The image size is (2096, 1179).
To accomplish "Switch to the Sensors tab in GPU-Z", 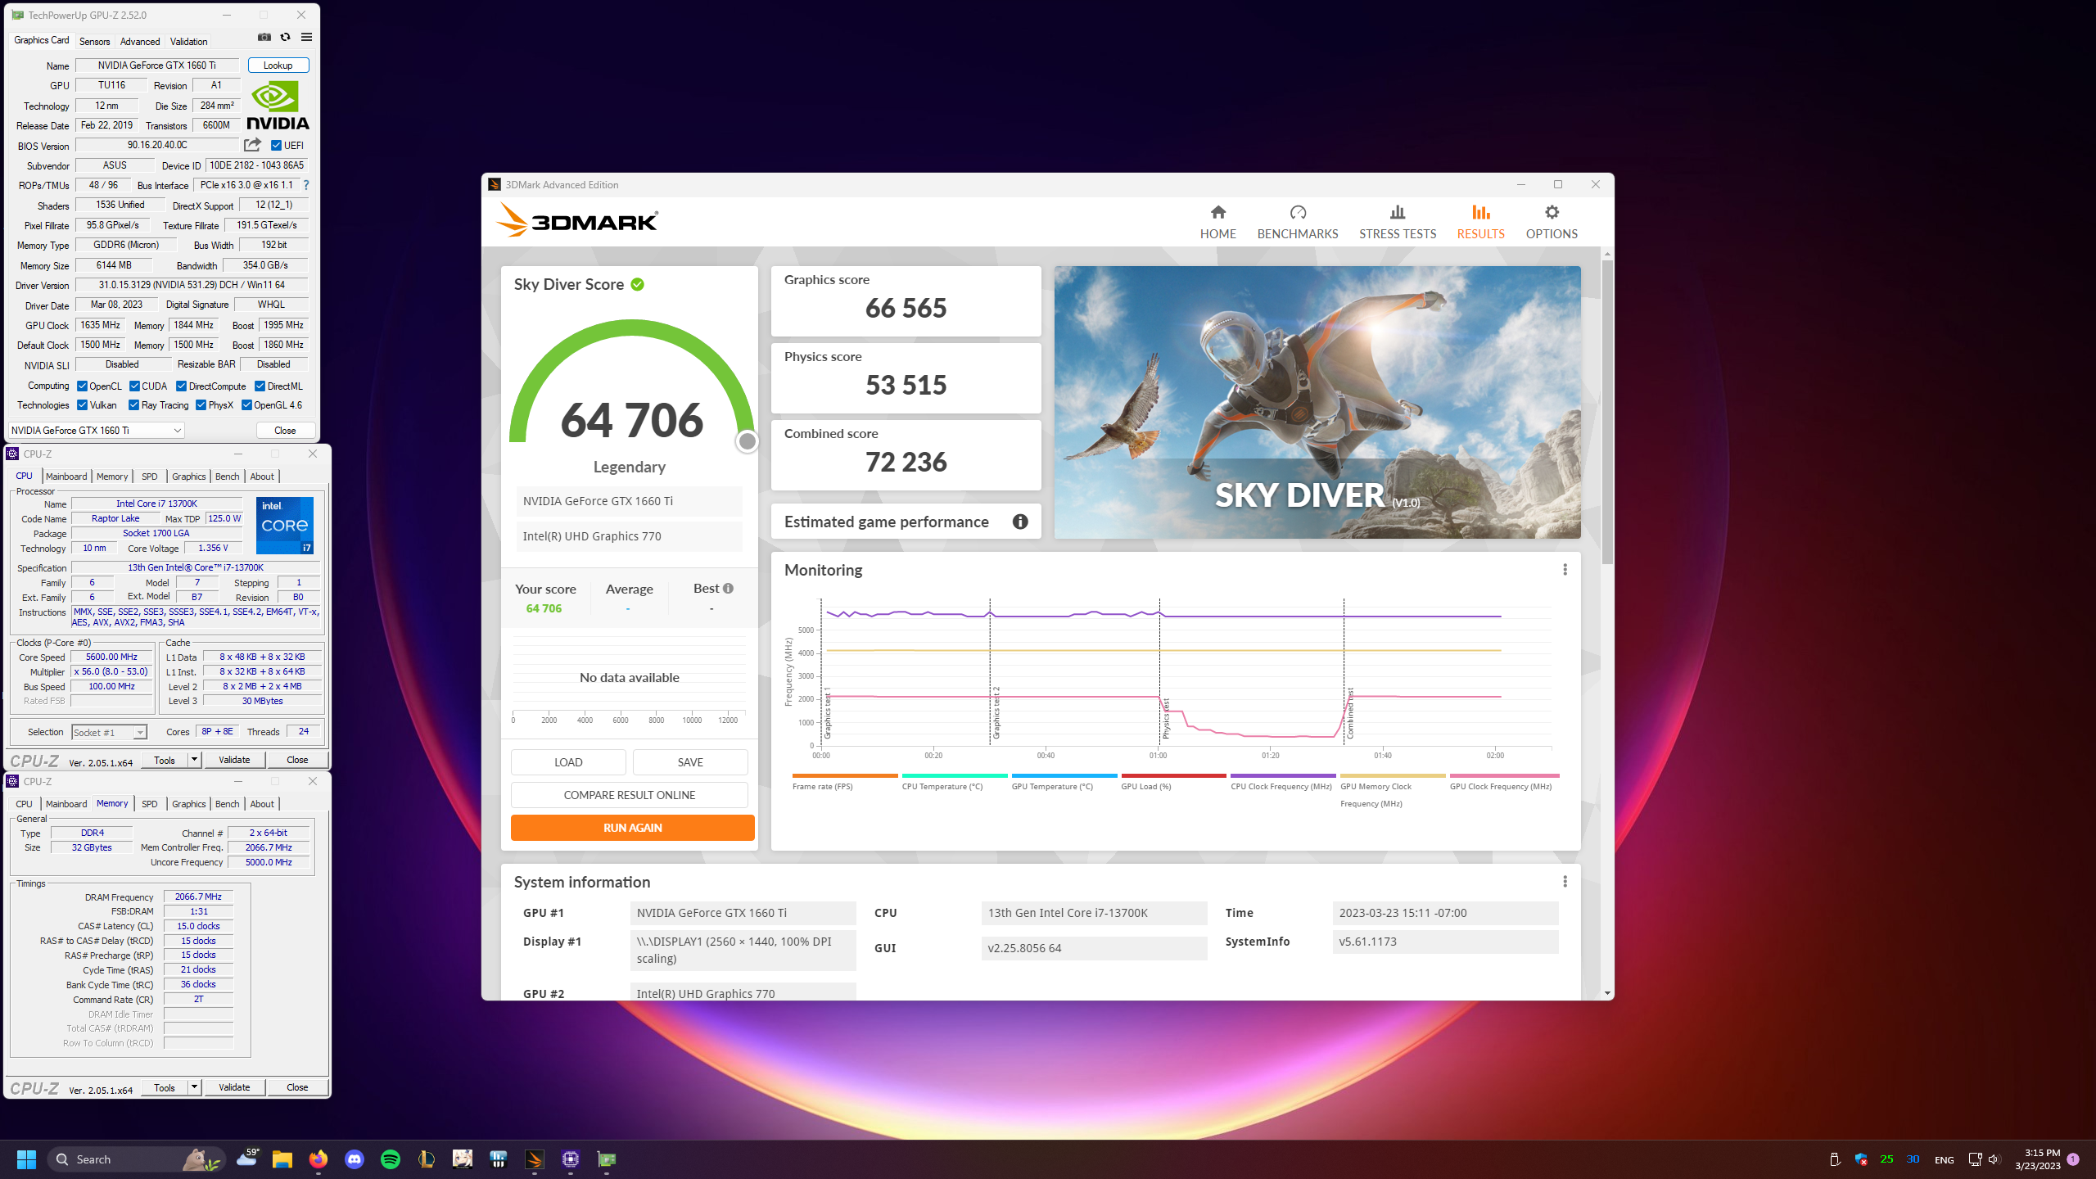I will pos(95,42).
